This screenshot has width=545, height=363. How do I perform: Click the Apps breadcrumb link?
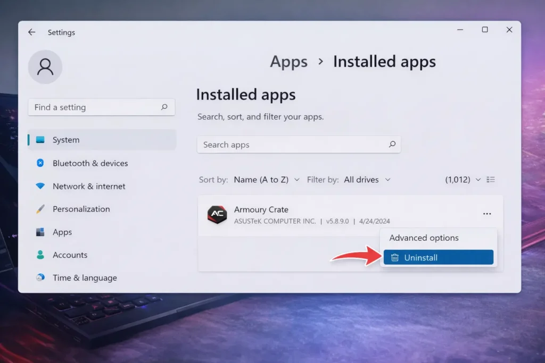pyautogui.click(x=288, y=62)
